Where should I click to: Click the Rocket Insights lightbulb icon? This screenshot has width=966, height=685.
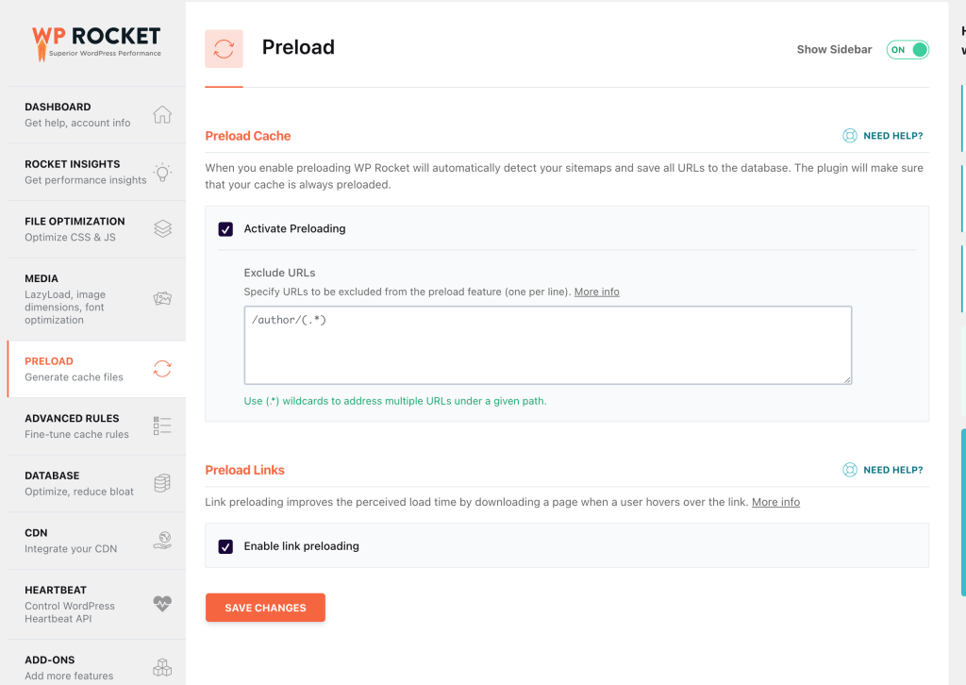tap(162, 172)
